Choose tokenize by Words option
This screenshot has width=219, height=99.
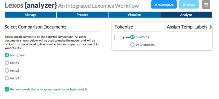(x=132, y=37)
